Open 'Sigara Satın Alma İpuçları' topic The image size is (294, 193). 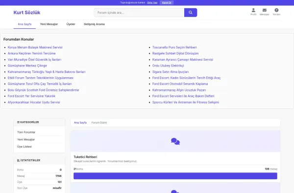171,72
